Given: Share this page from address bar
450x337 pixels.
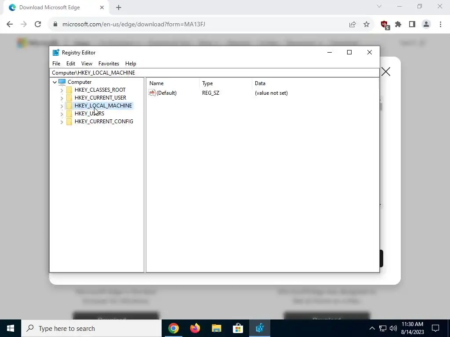Looking at the screenshot, I should point(352,25).
